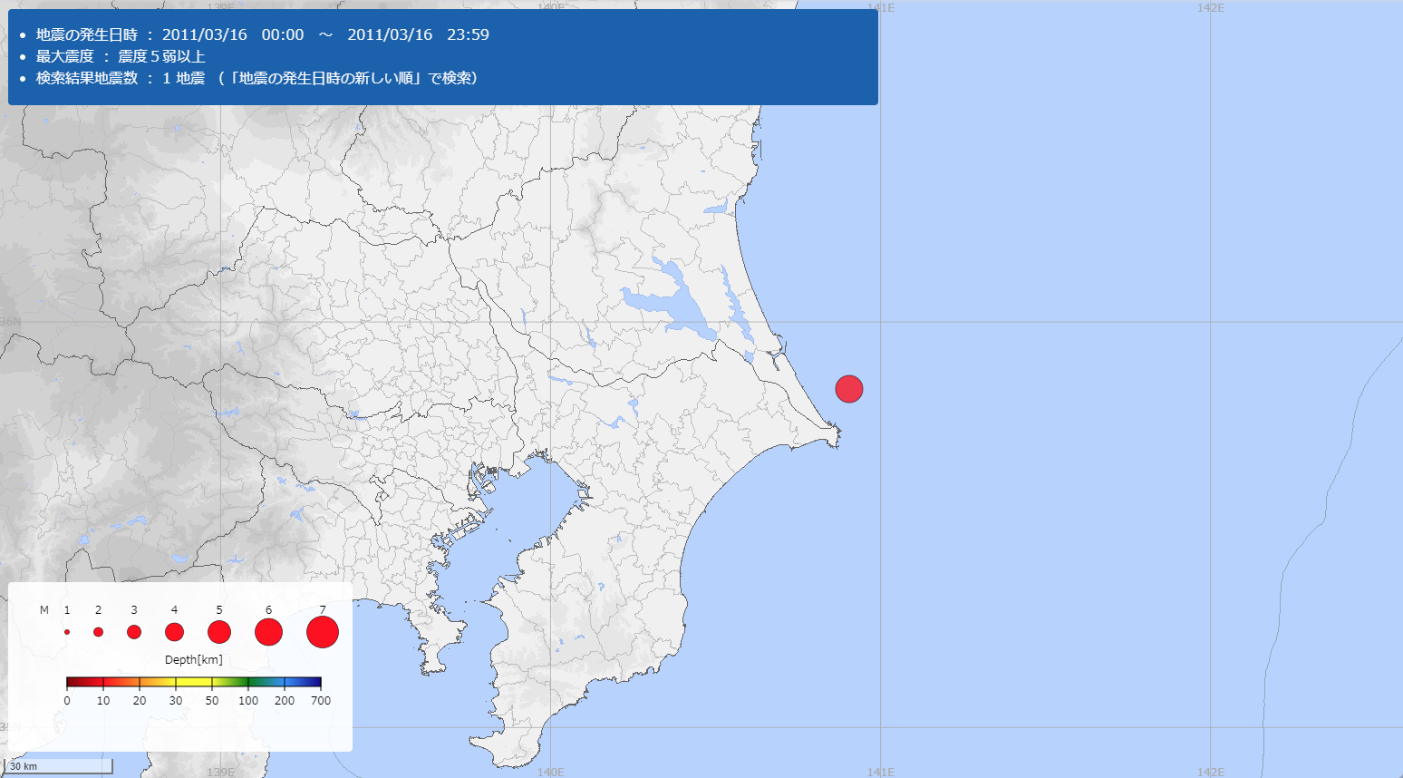The image size is (1403, 778).
Task: Click the 最大震度 震度5弱以上 line
Action: pyautogui.click(x=121, y=56)
